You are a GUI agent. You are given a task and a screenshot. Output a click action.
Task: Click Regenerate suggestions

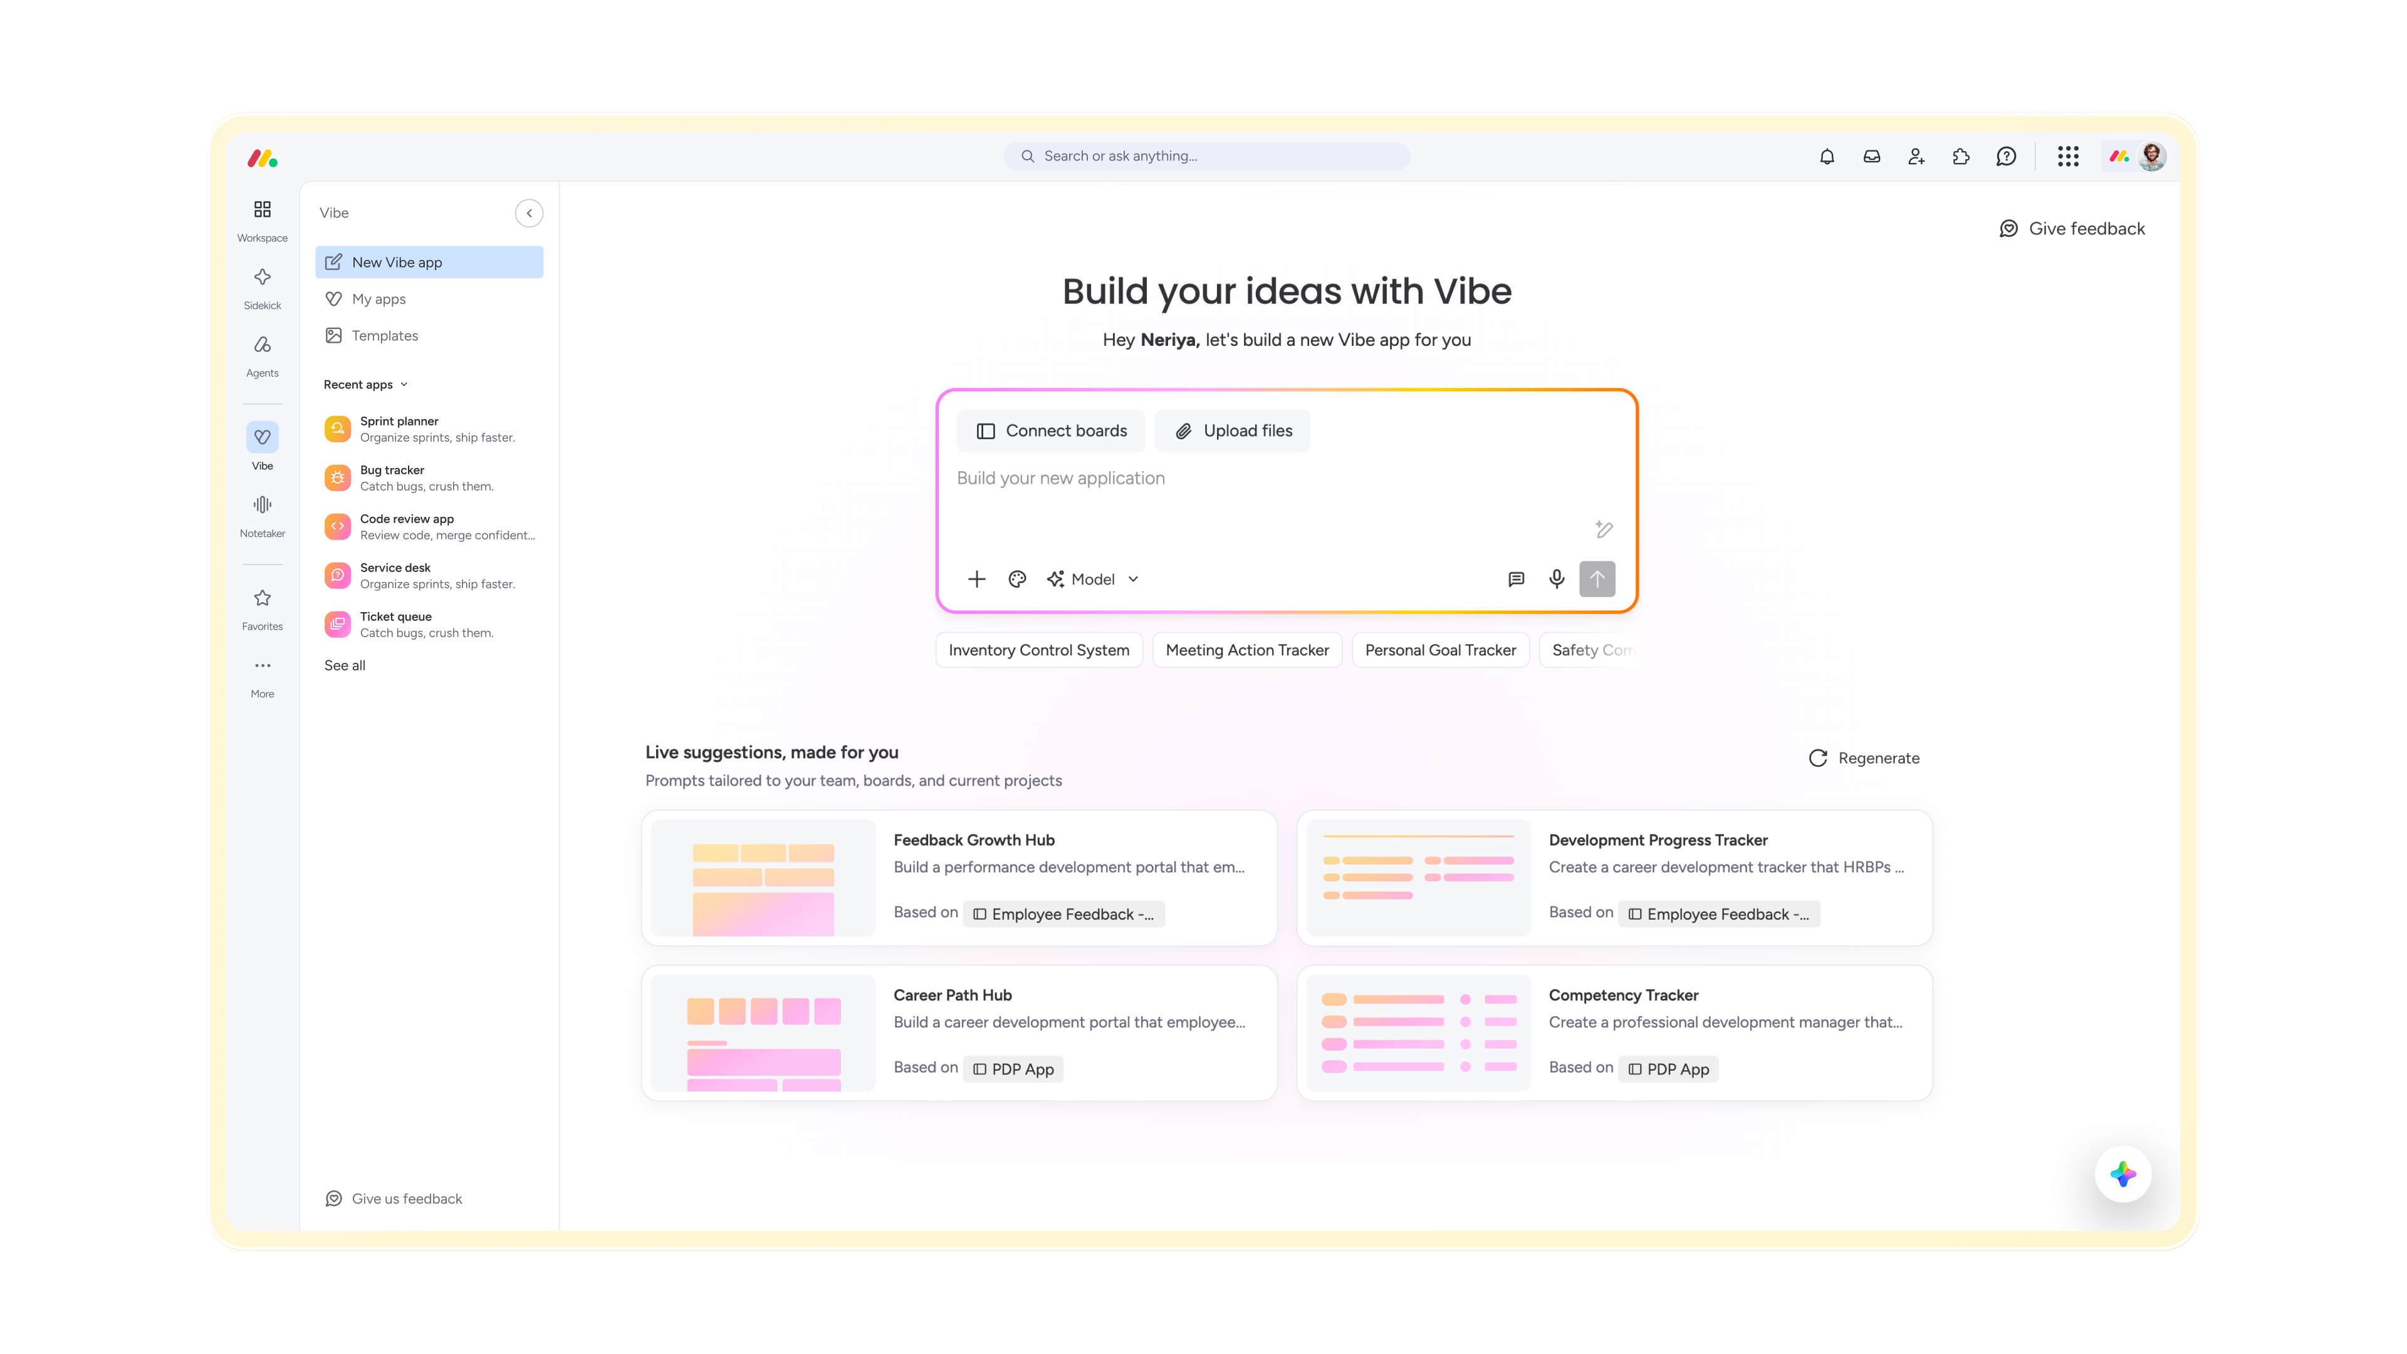pyautogui.click(x=1864, y=758)
